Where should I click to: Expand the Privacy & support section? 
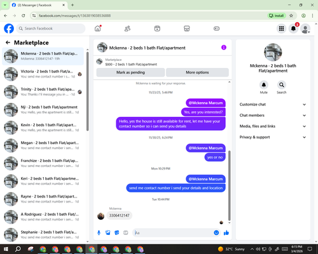pos(273,137)
